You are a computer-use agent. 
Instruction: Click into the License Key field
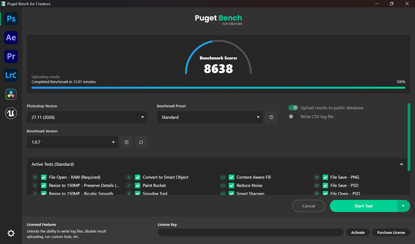coord(250,232)
